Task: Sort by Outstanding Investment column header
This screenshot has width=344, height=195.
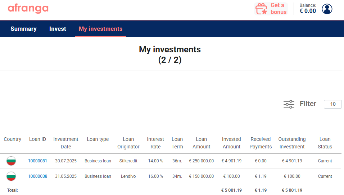Action: [x=292, y=143]
